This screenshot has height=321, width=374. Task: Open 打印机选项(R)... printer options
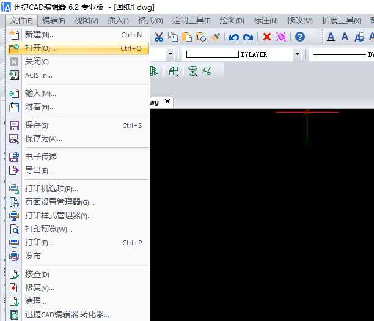coord(78,188)
